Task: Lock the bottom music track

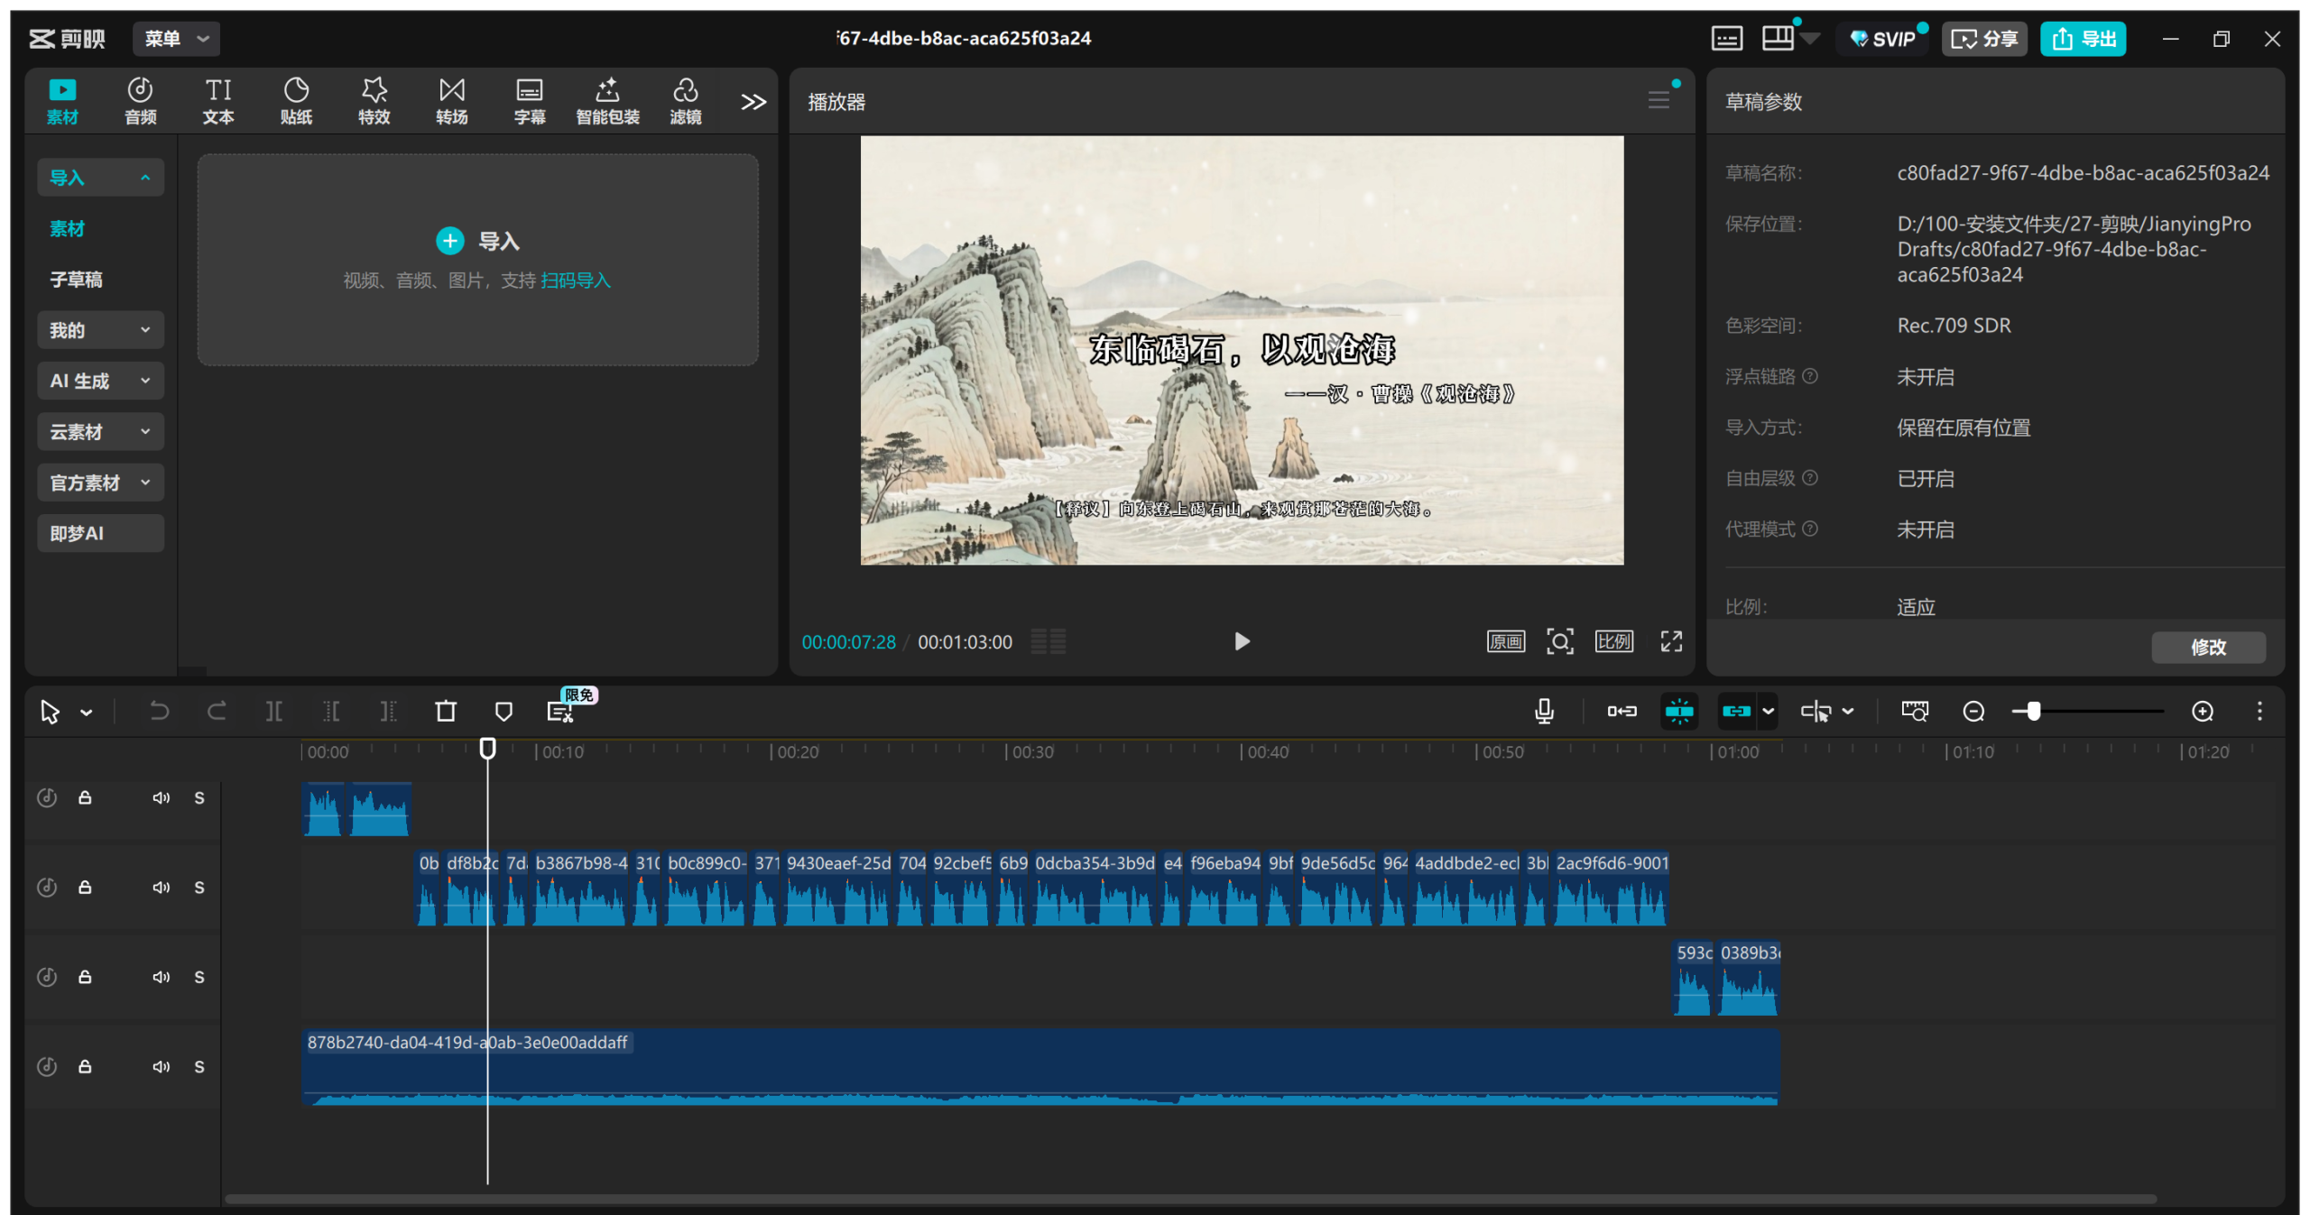Action: point(85,1067)
